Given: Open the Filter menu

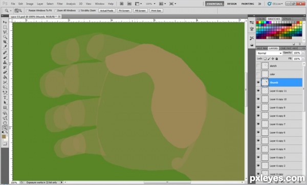Looking at the screenshot, I should [x=60, y=4].
